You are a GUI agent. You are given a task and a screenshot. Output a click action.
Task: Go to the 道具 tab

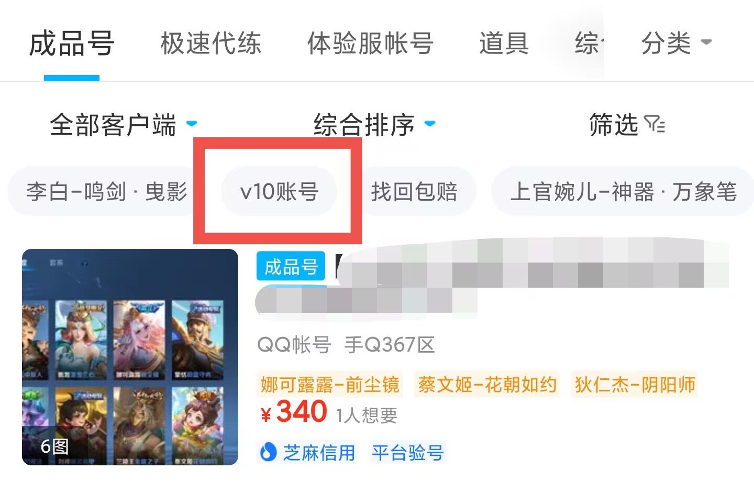pyautogui.click(x=504, y=43)
